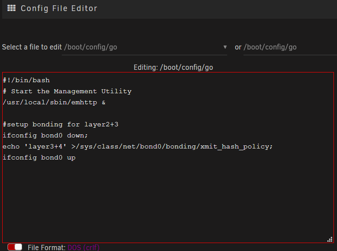Screen dimensions: 337x251
Task: Place cursor on the #!/bin/bash line
Action: [26, 80]
